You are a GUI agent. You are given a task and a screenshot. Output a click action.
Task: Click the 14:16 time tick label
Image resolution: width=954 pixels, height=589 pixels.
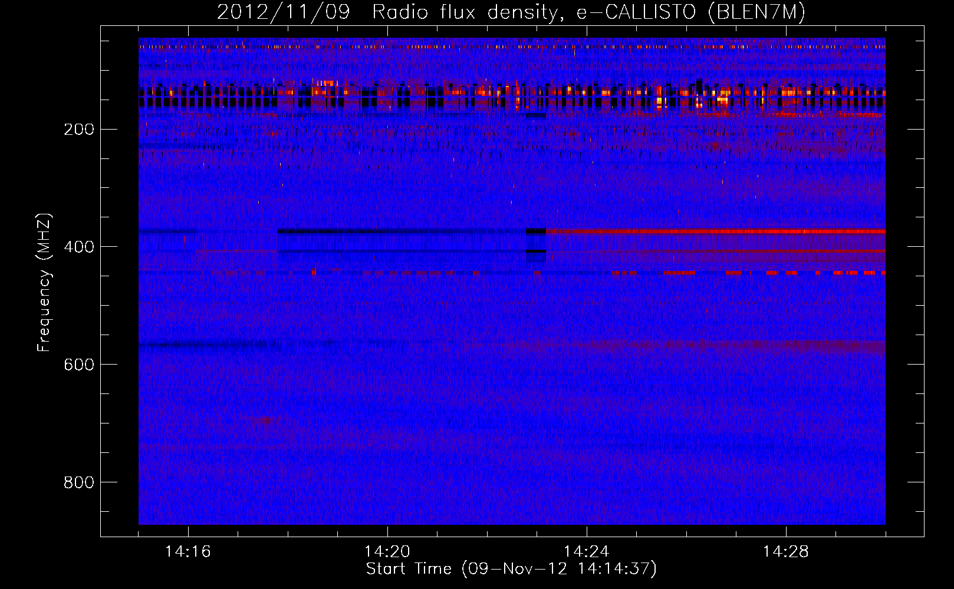(188, 552)
